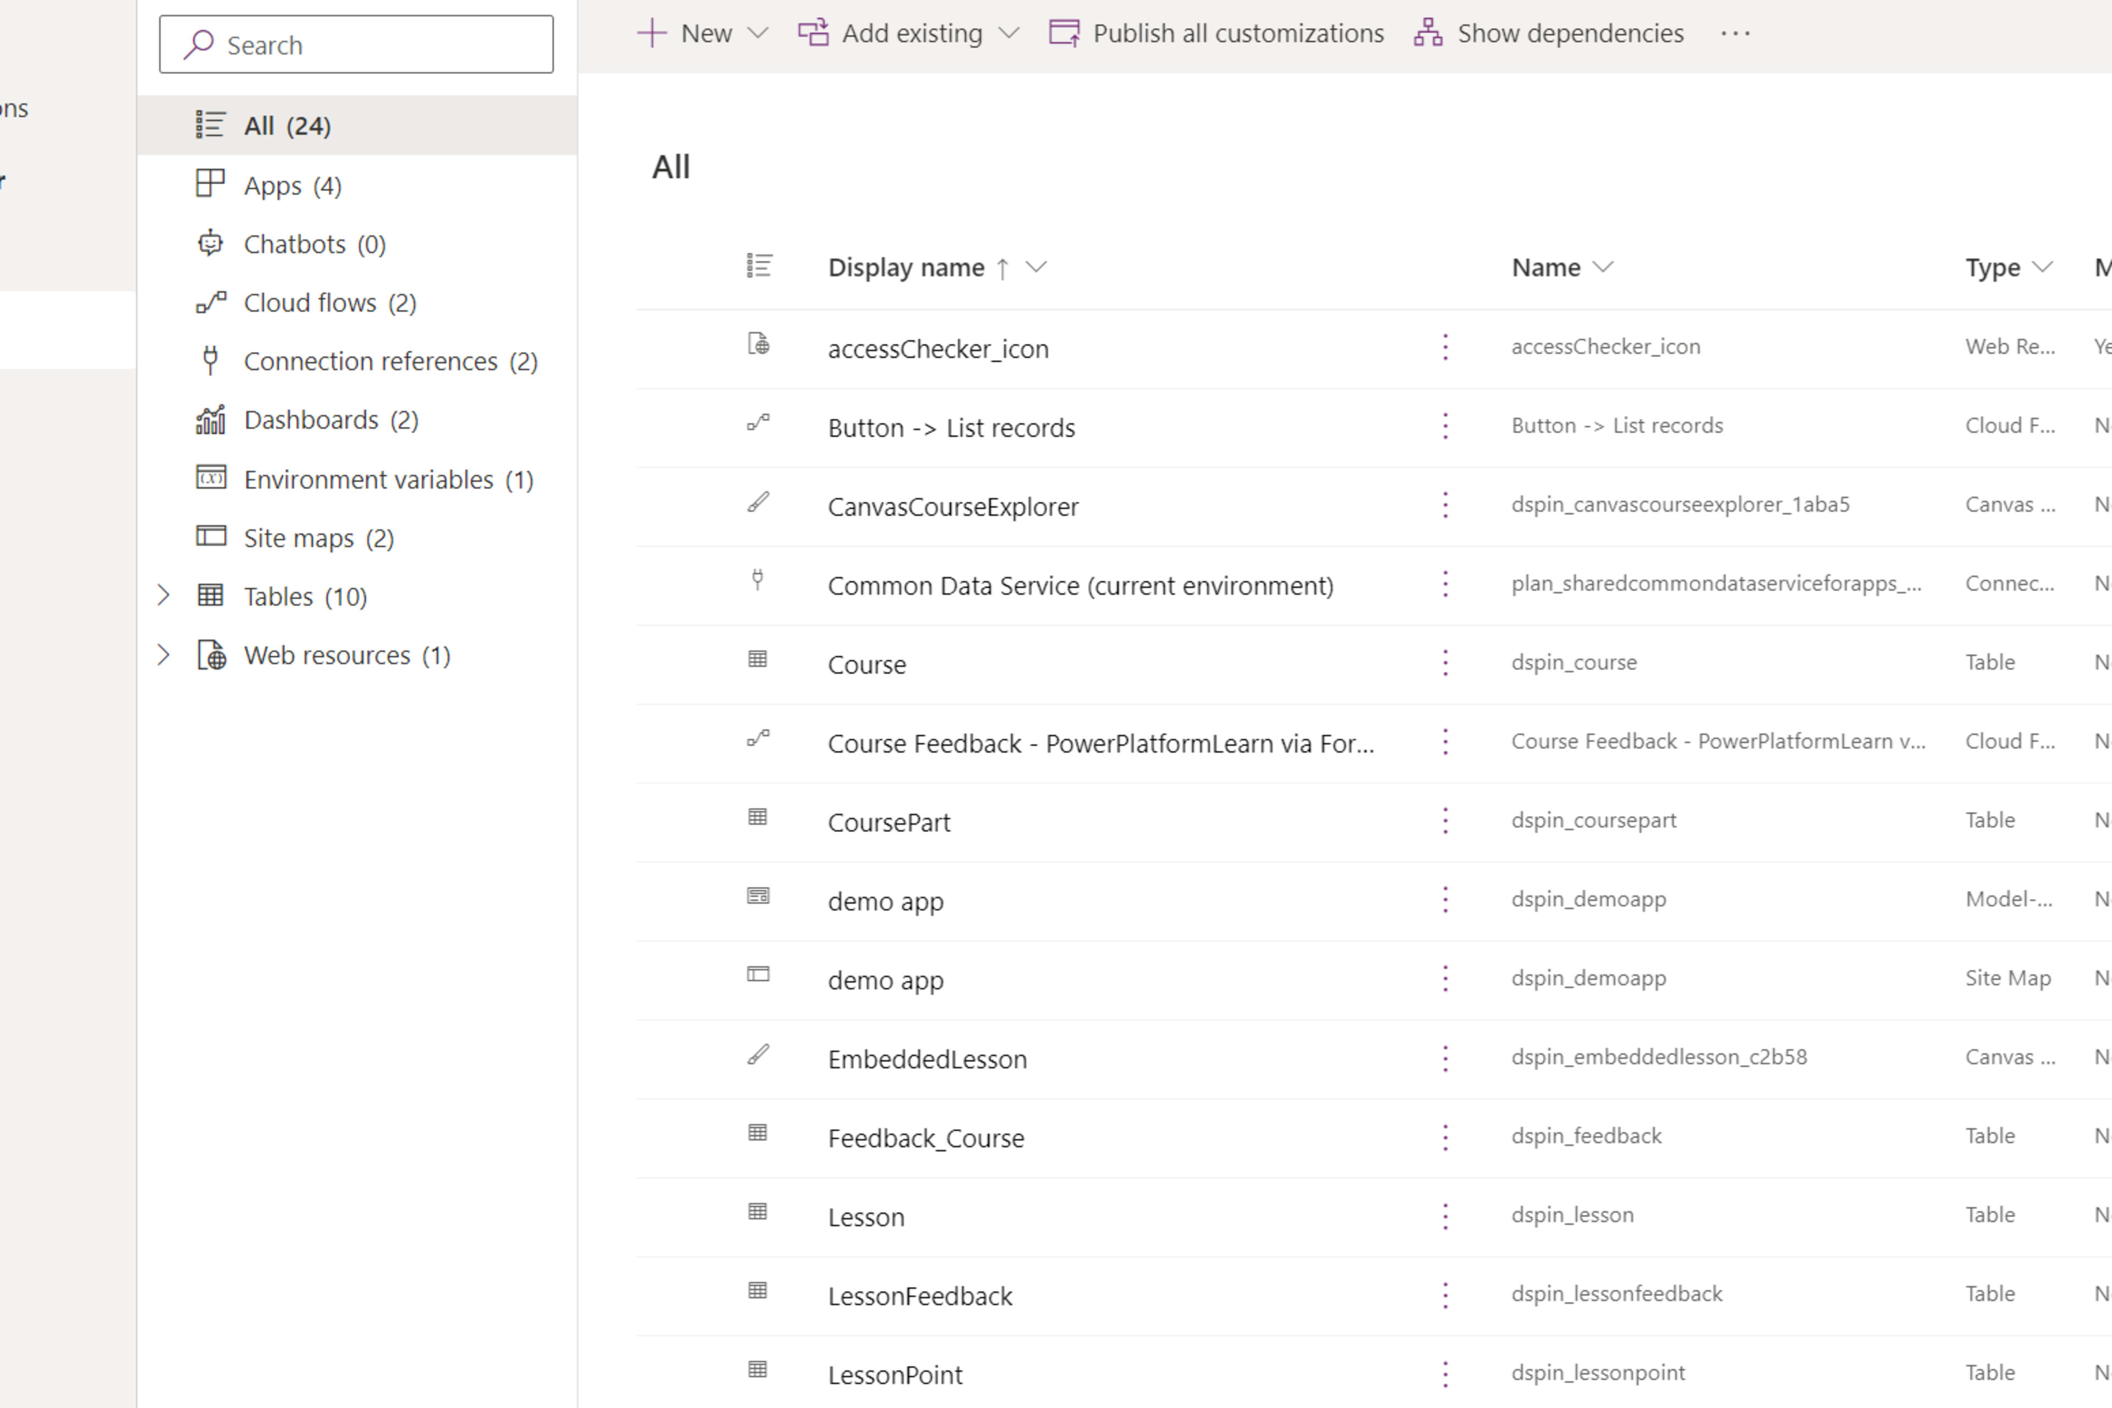
Task: Click the plug icon beside Common Data Service
Action: [x=758, y=580]
